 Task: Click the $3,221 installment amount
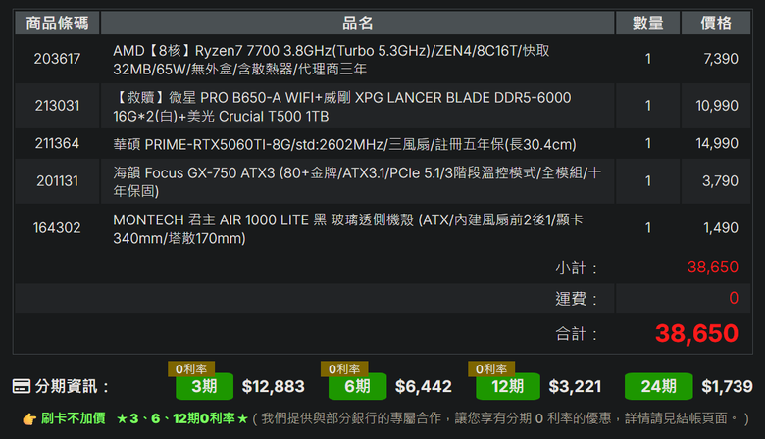point(575,386)
